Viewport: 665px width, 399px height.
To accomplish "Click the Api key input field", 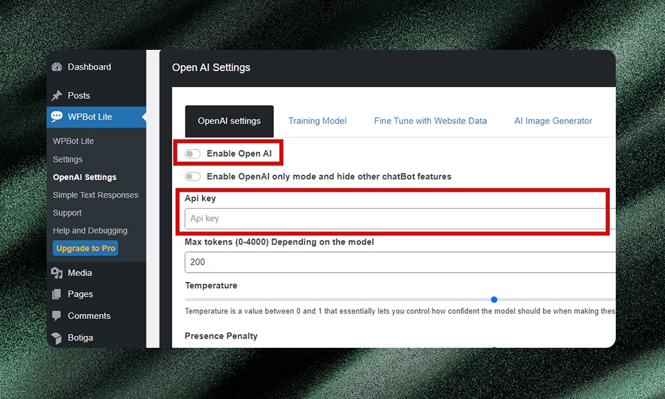I will pos(396,219).
